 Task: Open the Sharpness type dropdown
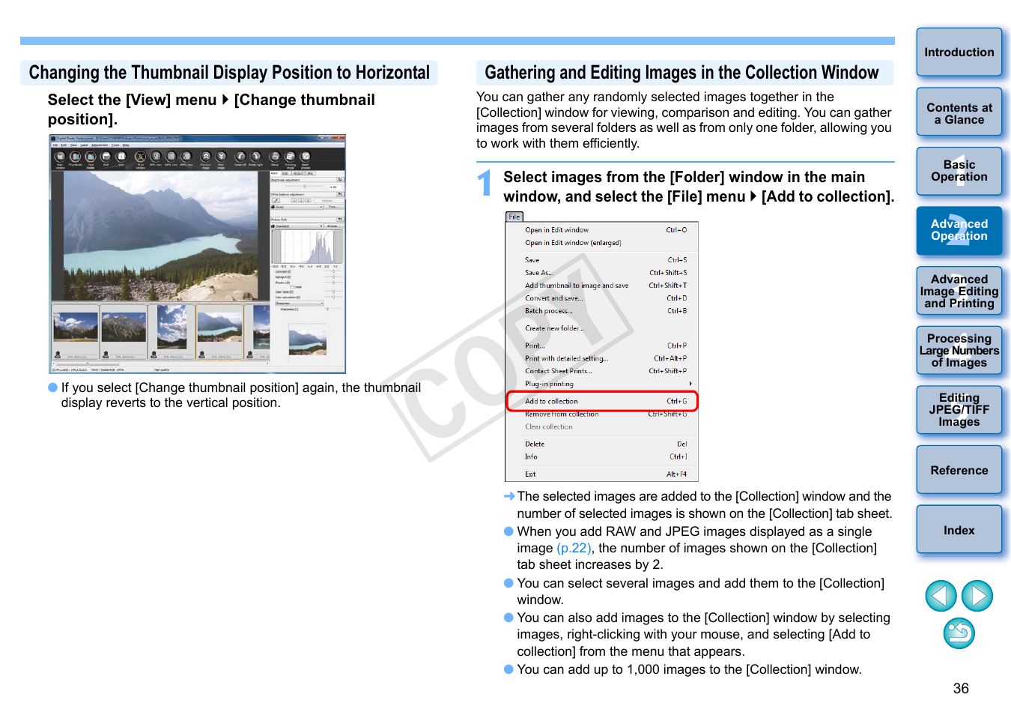tap(300, 304)
